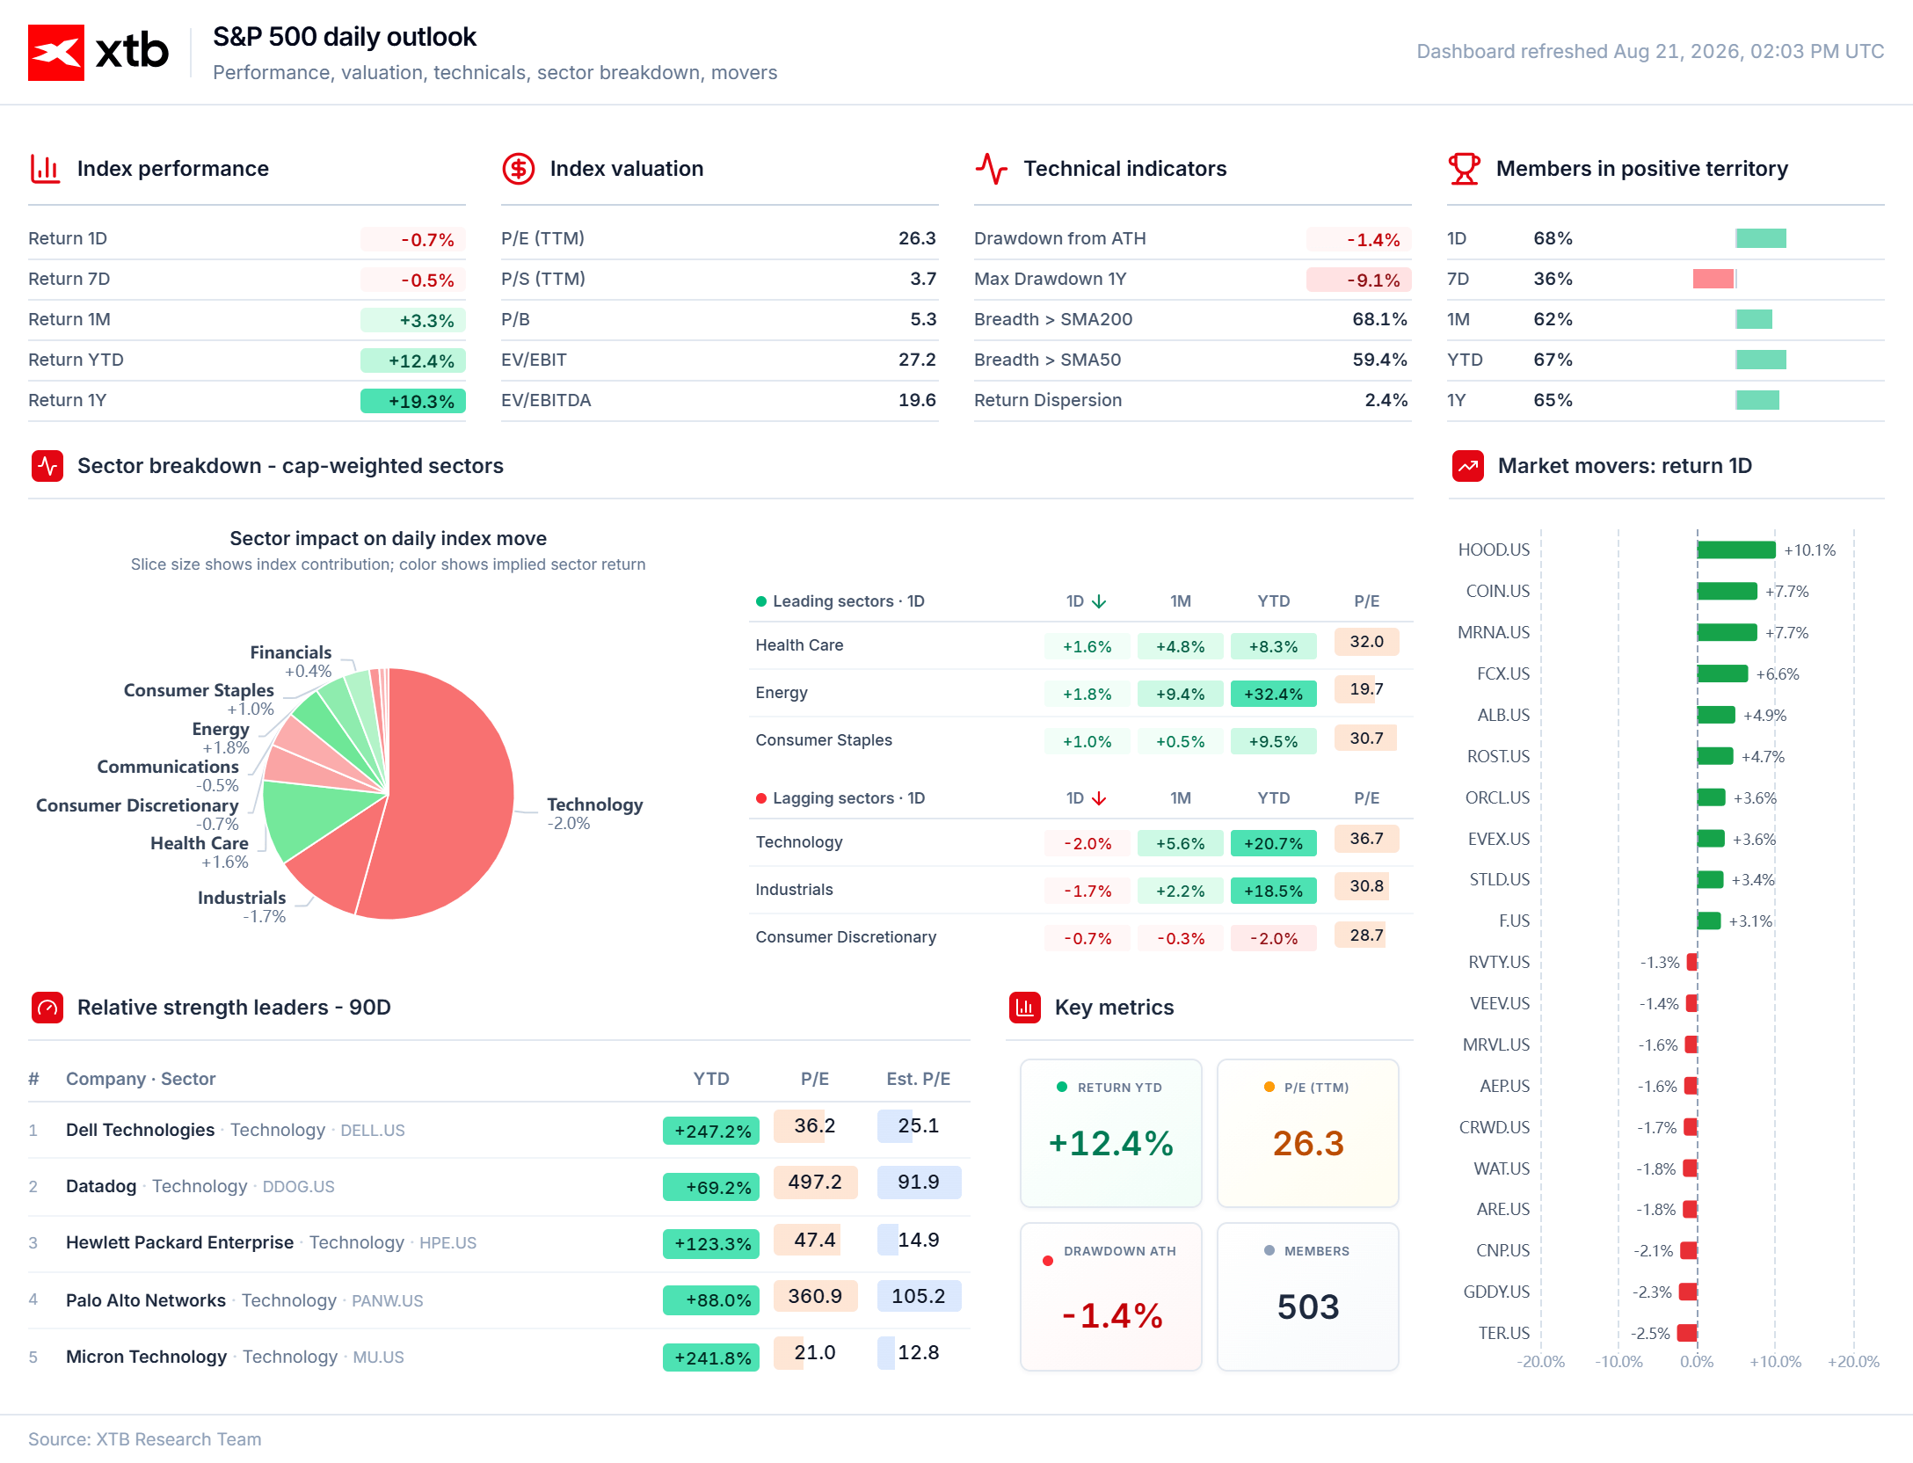Click the COIN.US ticker in Market movers
1913x1463 pixels.
coord(1498,591)
